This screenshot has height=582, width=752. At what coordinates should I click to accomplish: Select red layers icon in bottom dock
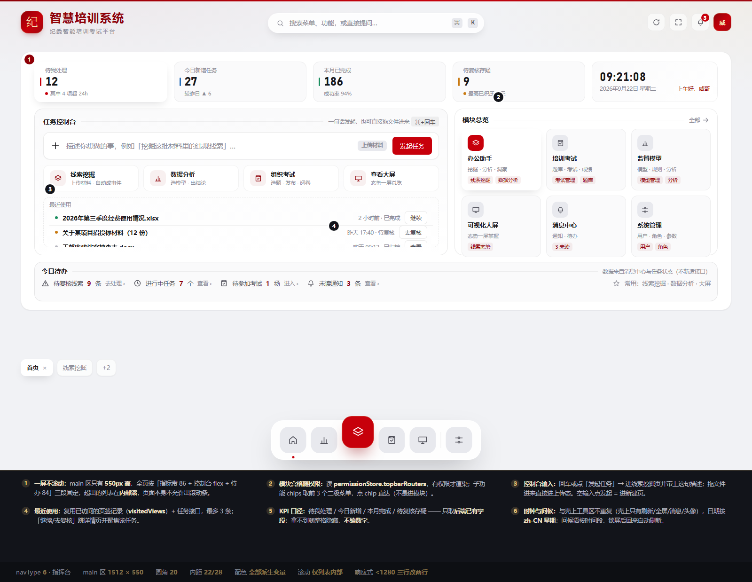click(358, 432)
